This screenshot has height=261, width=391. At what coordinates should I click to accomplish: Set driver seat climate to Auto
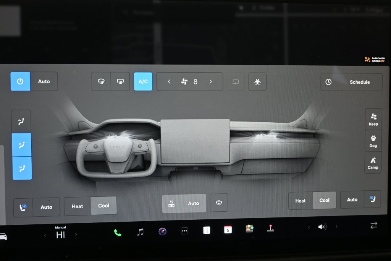tap(46, 207)
